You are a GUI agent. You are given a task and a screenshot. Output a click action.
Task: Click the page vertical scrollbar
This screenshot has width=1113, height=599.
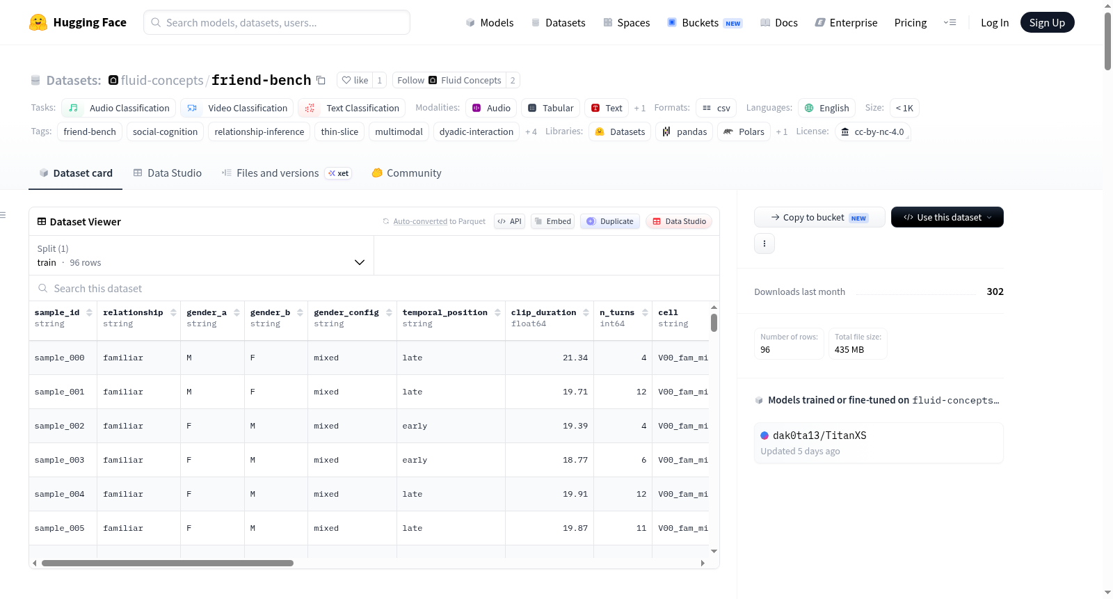pyautogui.click(x=1107, y=42)
